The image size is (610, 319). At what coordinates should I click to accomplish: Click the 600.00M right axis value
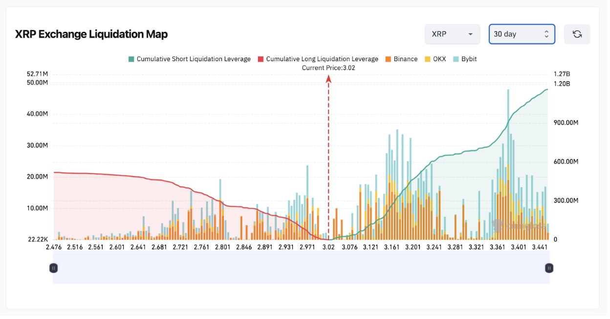coord(566,161)
